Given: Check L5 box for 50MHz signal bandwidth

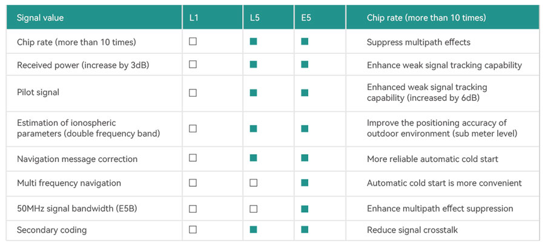Looking at the screenshot, I should click(x=253, y=208).
